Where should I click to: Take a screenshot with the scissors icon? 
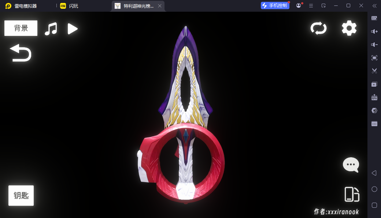pyautogui.click(x=374, y=71)
